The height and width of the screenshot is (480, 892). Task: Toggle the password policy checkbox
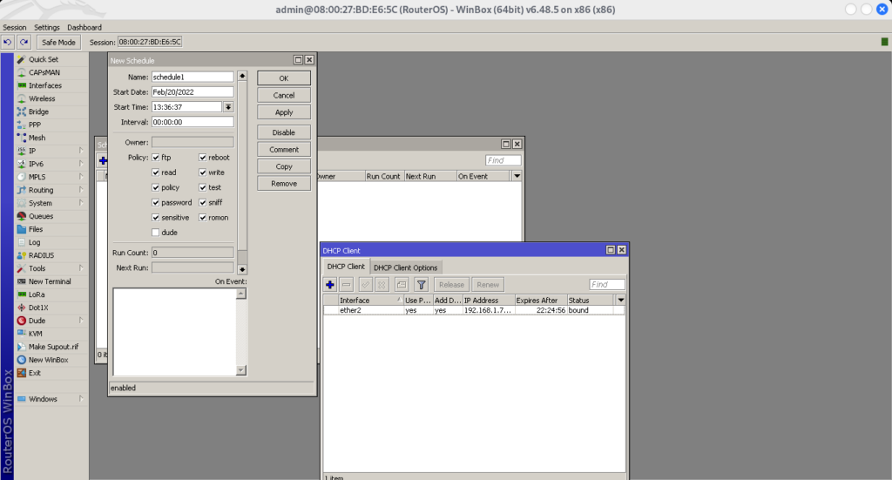tap(155, 202)
